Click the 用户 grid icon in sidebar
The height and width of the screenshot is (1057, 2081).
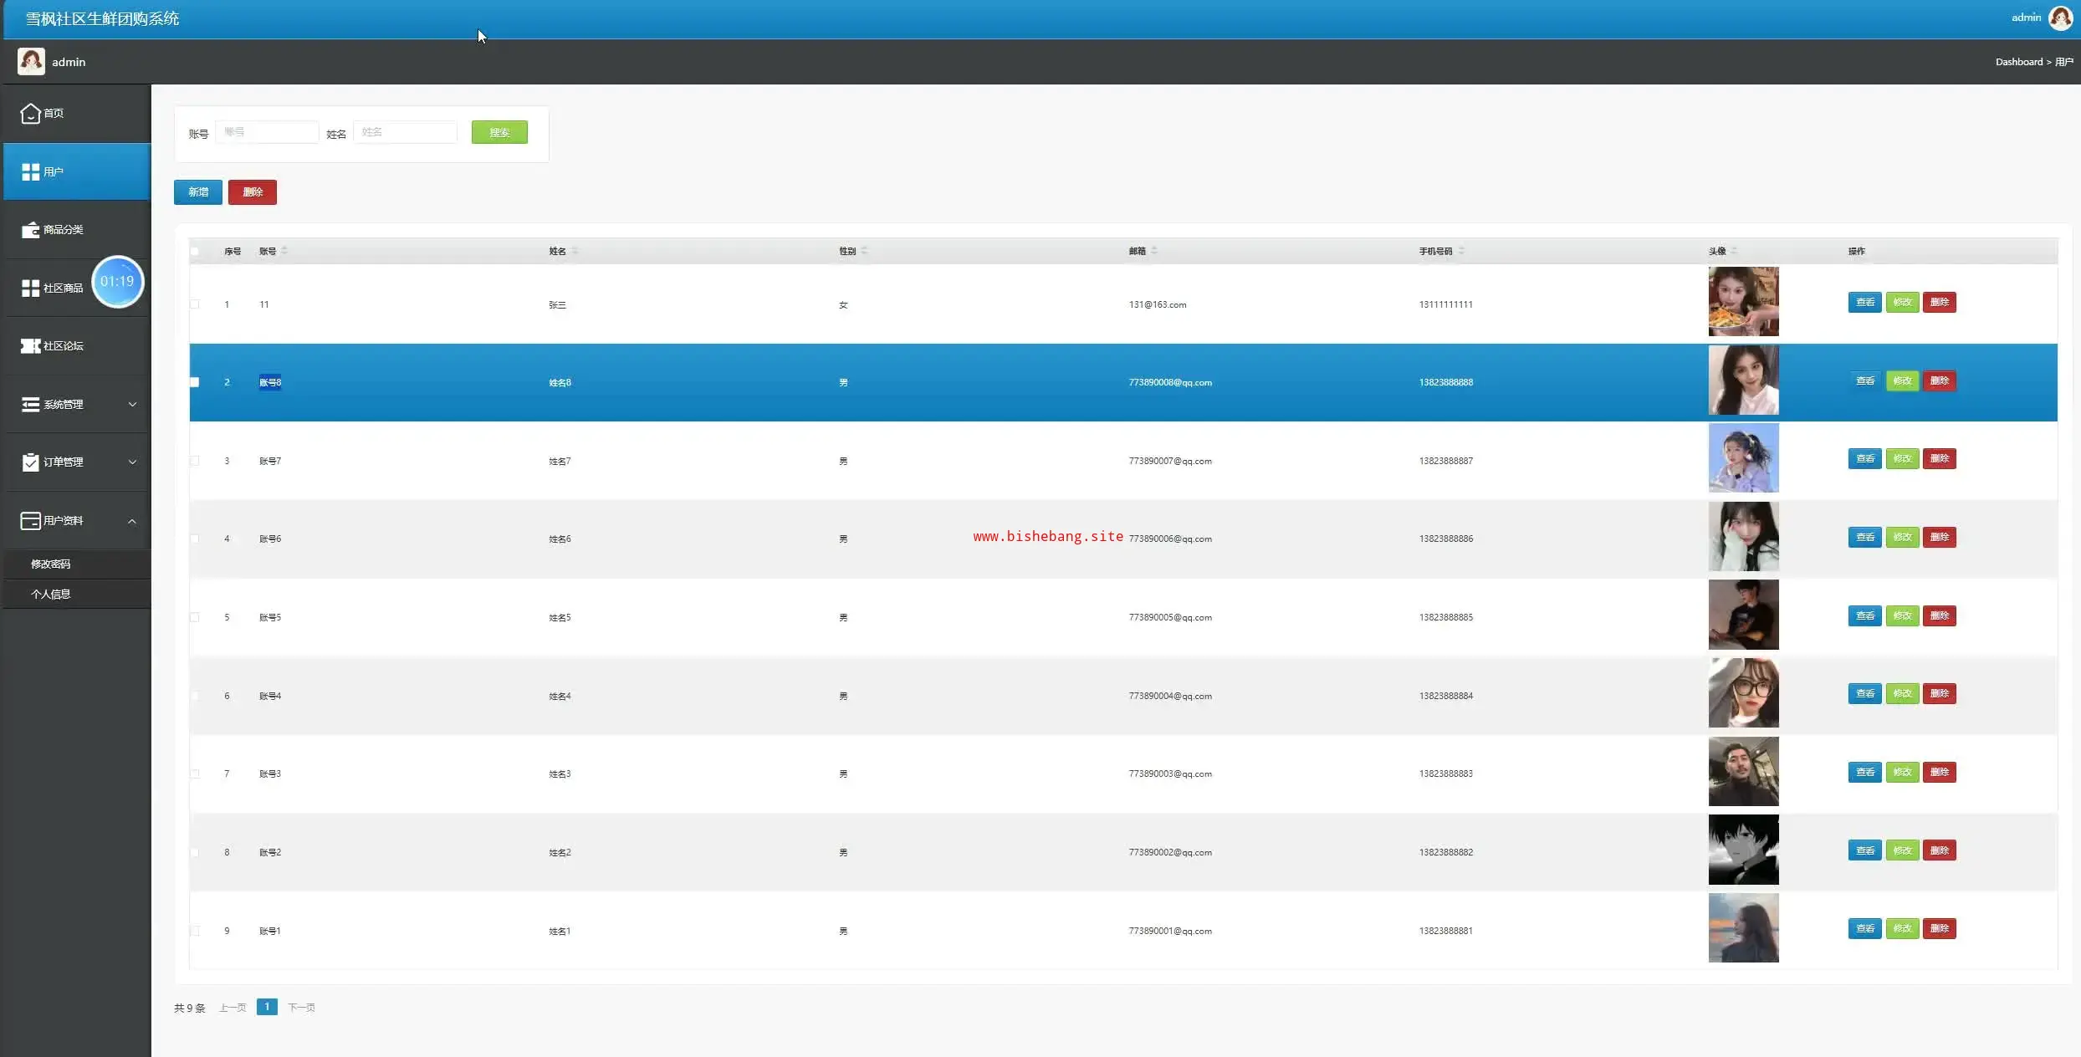30,171
